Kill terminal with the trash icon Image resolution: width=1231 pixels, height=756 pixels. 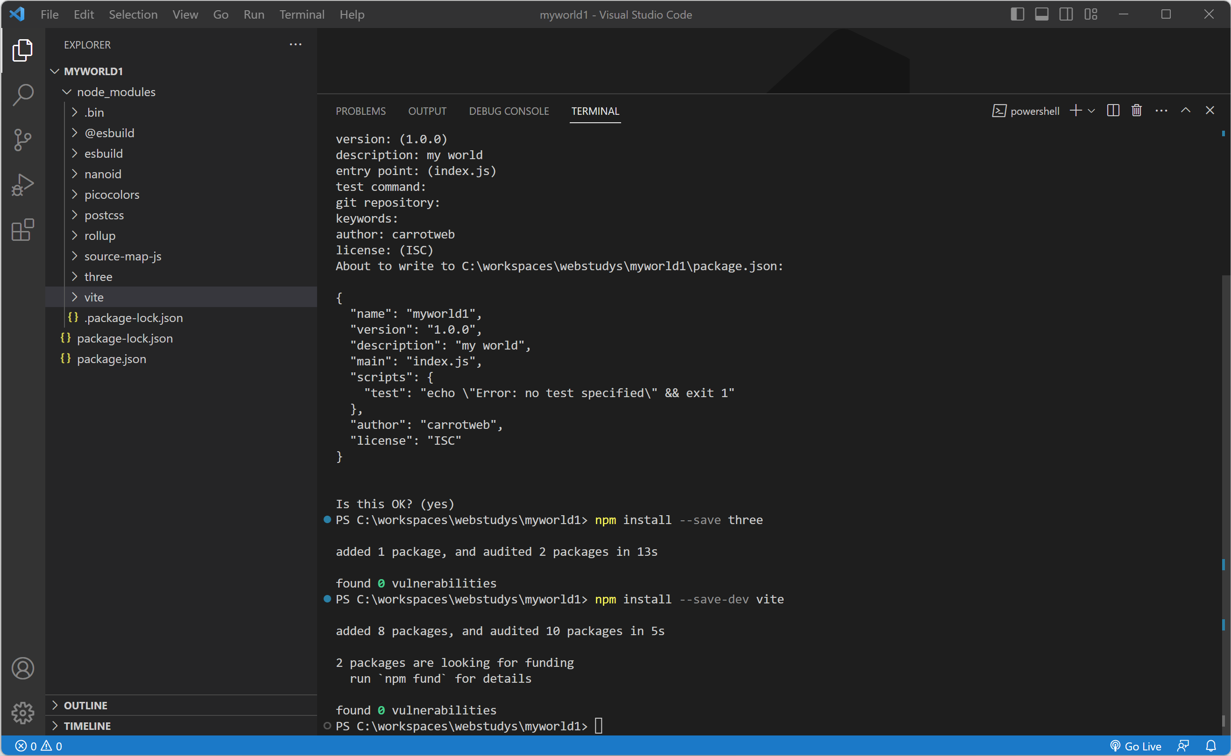click(x=1137, y=111)
